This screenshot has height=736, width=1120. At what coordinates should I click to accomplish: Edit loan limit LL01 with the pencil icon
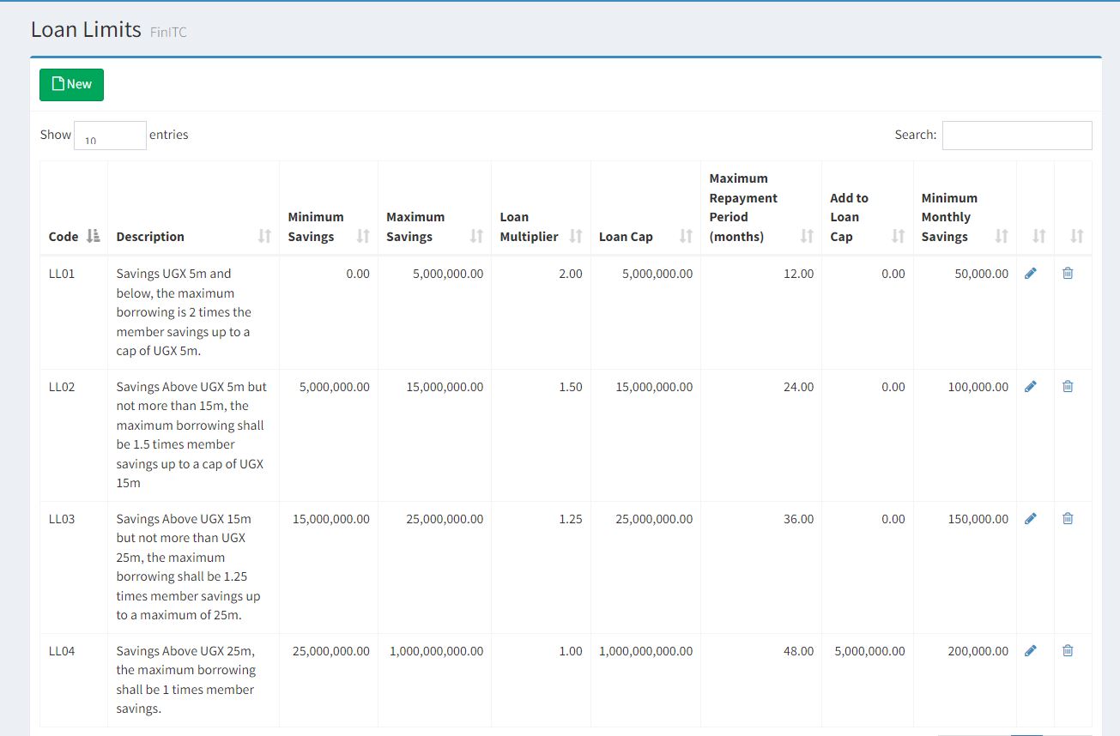coord(1031,274)
